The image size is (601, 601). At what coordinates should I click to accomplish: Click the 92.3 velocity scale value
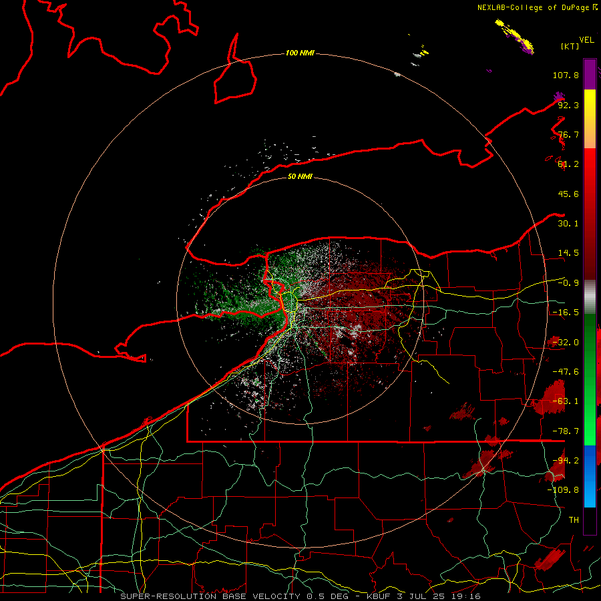pyautogui.click(x=568, y=105)
